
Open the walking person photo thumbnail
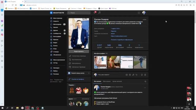(x=140, y=62)
